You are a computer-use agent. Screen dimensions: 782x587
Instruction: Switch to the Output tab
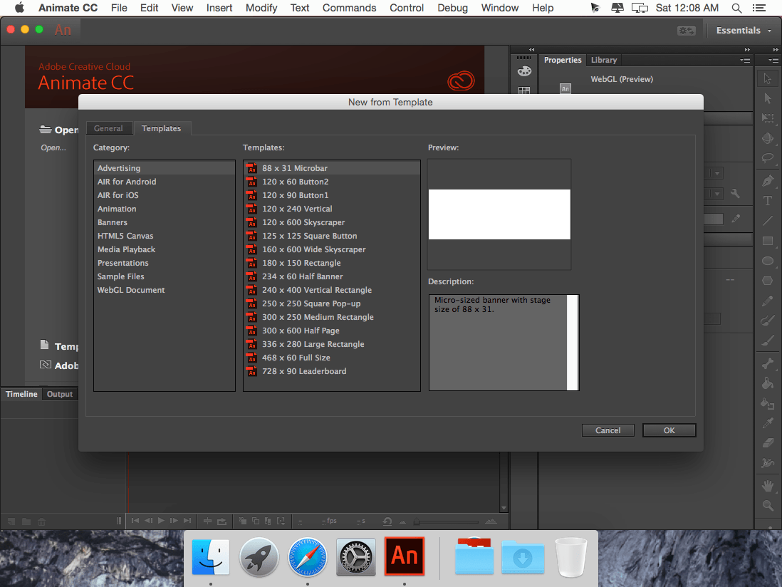click(x=60, y=394)
